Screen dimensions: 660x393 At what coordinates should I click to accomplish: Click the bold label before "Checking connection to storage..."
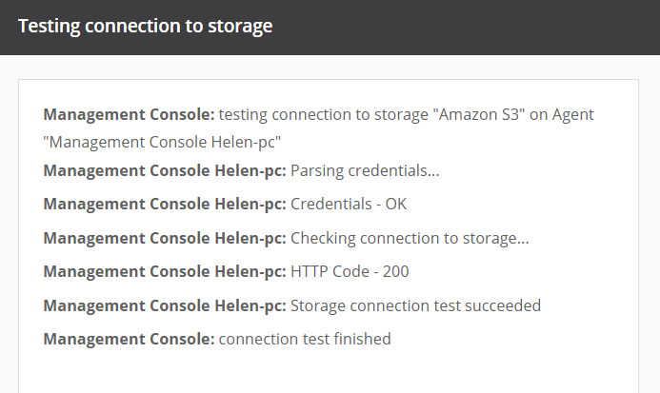(165, 238)
